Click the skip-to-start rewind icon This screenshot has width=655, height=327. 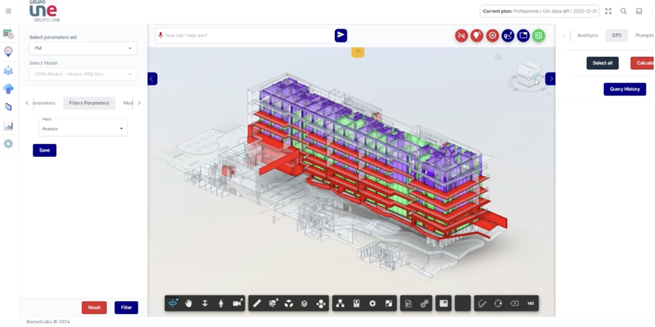[x=531, y=303]
